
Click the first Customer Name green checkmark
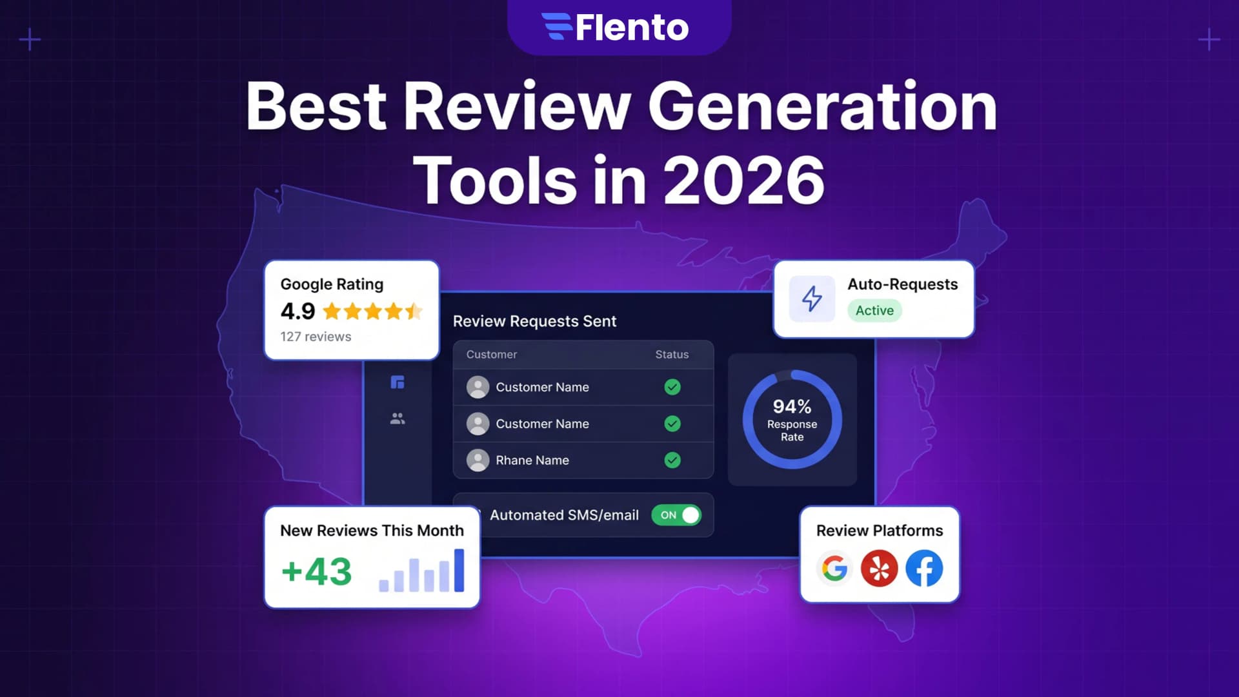click(x=672, y=387)
